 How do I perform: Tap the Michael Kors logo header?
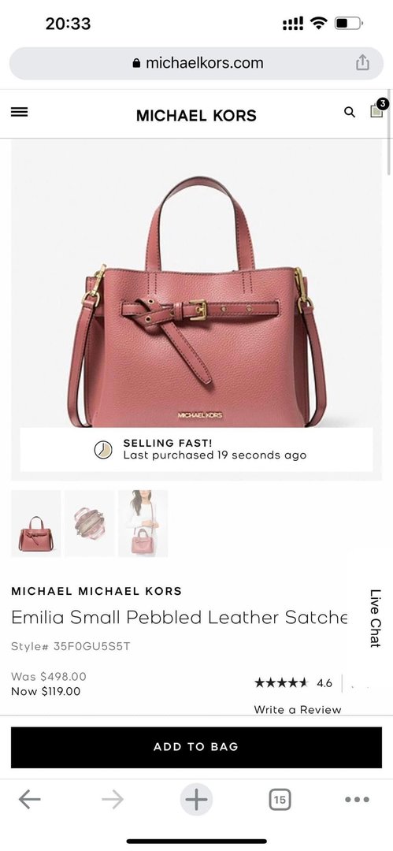(196, 116)
